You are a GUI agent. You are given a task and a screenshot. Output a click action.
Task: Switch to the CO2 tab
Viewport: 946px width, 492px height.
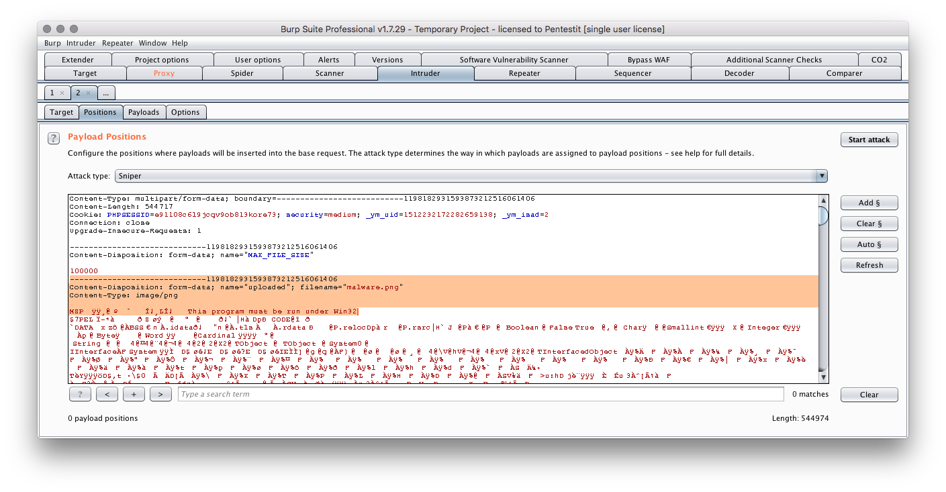880,60
